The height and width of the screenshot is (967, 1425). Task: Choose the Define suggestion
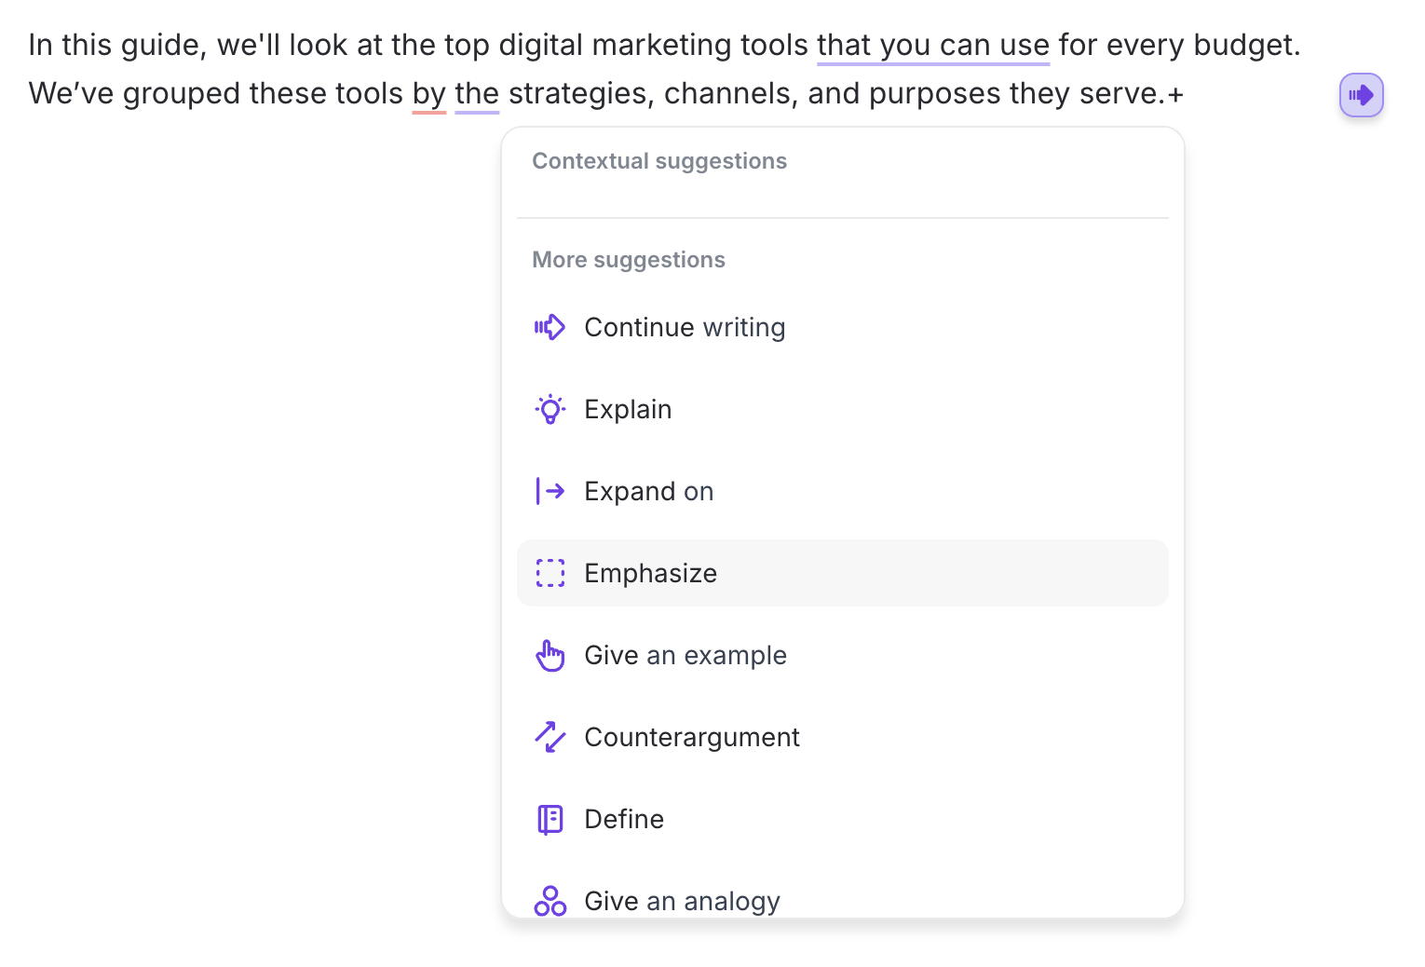(x=624, y=820)
